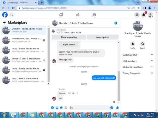158x118 pixels.
Task: Attach a photo with the image icon
Action: (x=57, y=108)
